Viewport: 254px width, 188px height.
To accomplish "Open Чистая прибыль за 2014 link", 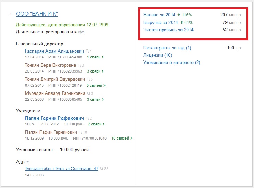I will [168, 30].
